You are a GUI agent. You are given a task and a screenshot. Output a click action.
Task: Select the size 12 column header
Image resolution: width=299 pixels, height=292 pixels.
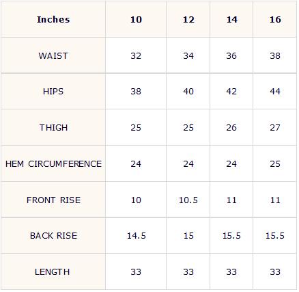[188, 20]
